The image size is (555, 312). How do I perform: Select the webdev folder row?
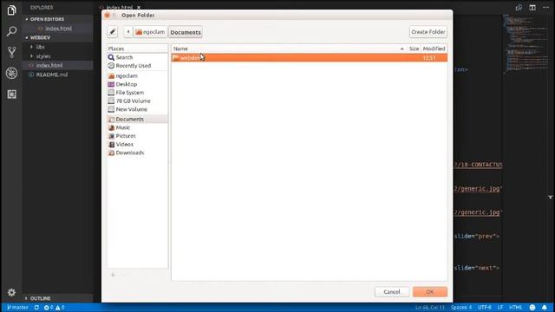tap(309, 58)
